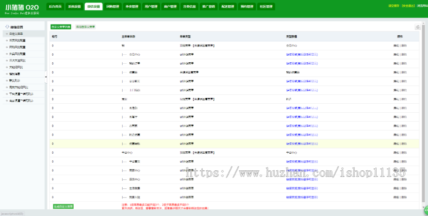Open link preview in the 店员中心 row
Viewport: 428px width, 216px height.
tap(302, 179)
